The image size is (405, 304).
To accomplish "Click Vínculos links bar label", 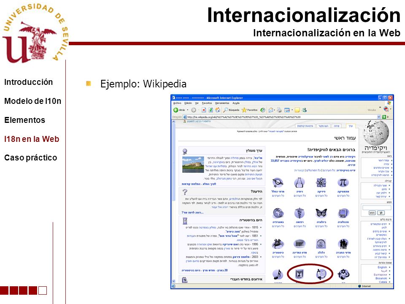I will pyautogui.click(x=372, y=110).
